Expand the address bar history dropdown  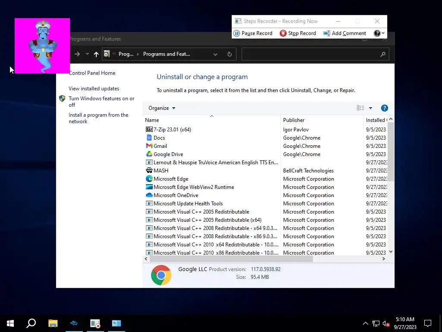tap(215, 54)
